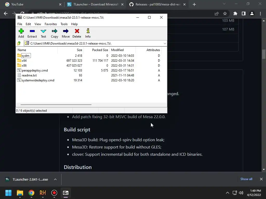Screen dimensions: 266x199
Task: Select systemwidedeploy.cmd file
Action: pyautogui.click(x=36, y=80)
